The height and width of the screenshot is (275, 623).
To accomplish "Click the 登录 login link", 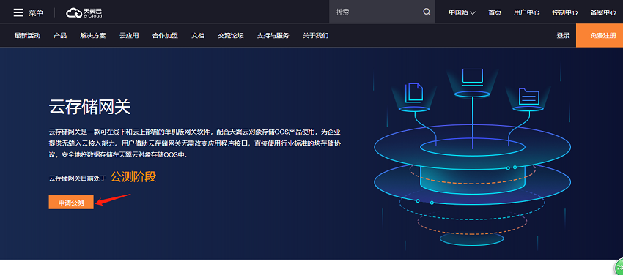I will (563, 36).
